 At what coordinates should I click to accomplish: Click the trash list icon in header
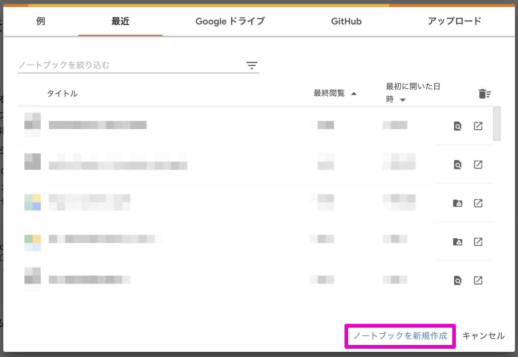click(x=485, y=94)
